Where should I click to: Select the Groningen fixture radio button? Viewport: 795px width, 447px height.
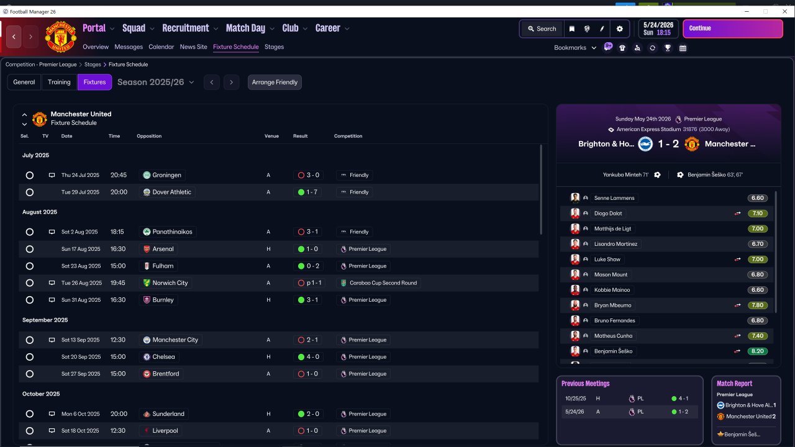click(x=29, y=175)
